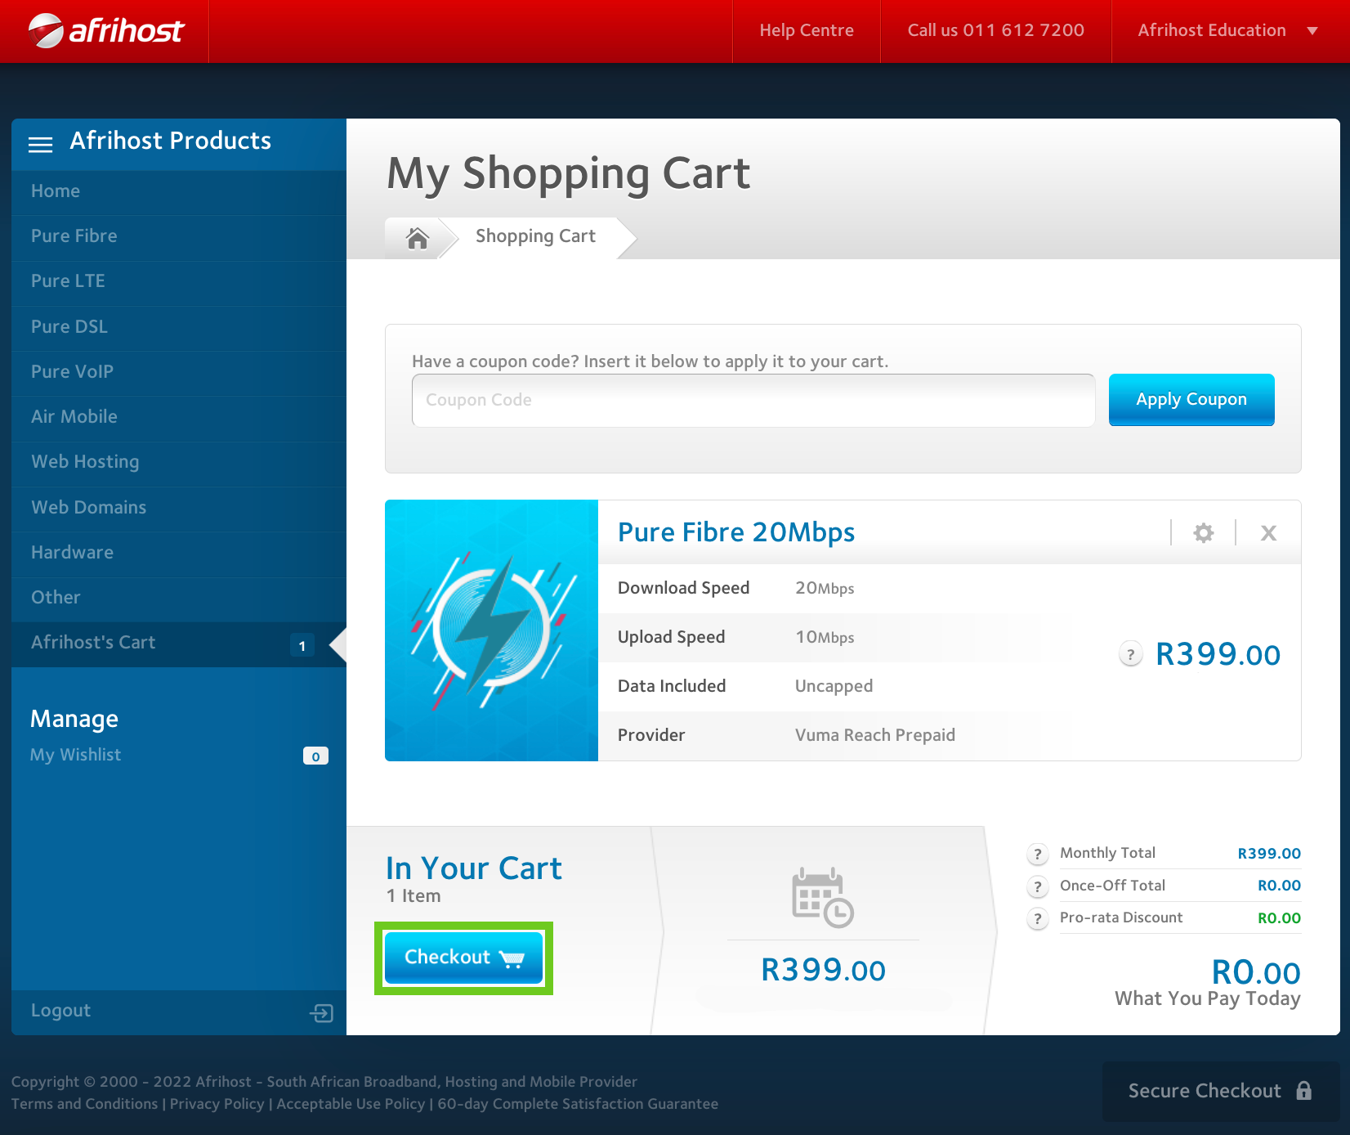Click into the Coupon Code field
This screenshot has height=1135, width=1350.
753,401
